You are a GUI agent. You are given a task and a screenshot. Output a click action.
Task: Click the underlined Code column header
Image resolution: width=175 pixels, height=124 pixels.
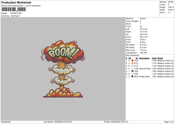pyautogui.click(x=154, y=58)
